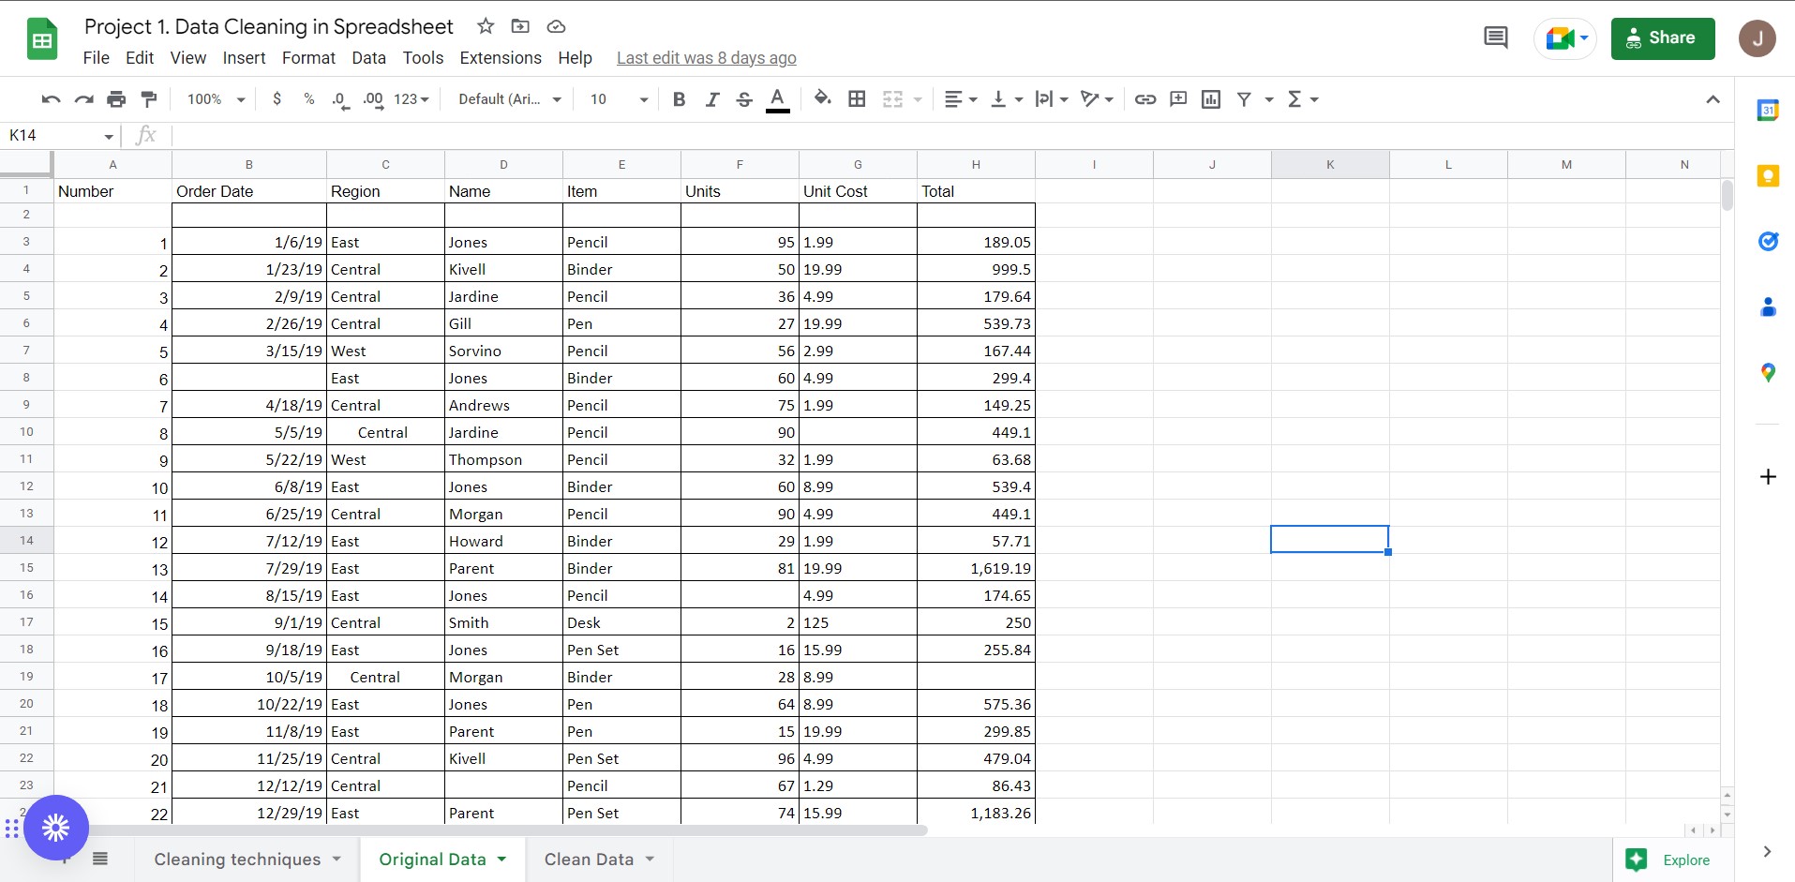Hide the menus with the up chevron
Viewport: 1795px width, 882px height.
pos(1713,99)
